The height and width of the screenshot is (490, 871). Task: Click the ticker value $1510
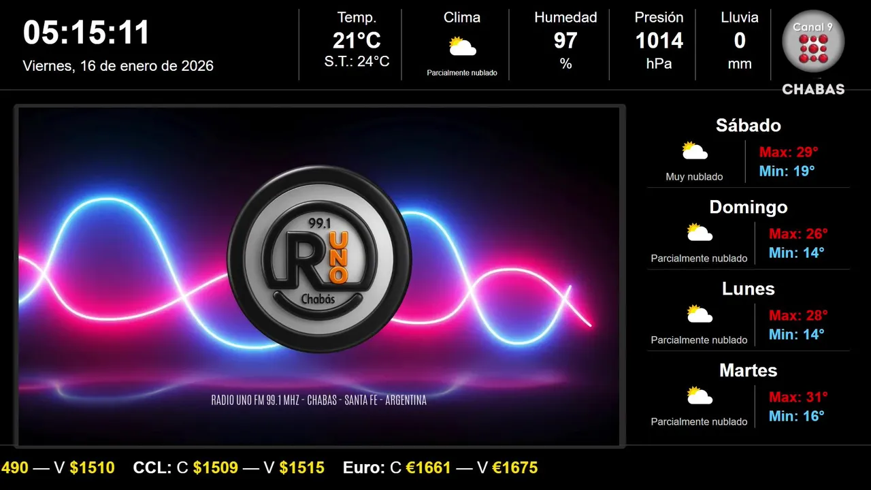(x=92, y=468)
